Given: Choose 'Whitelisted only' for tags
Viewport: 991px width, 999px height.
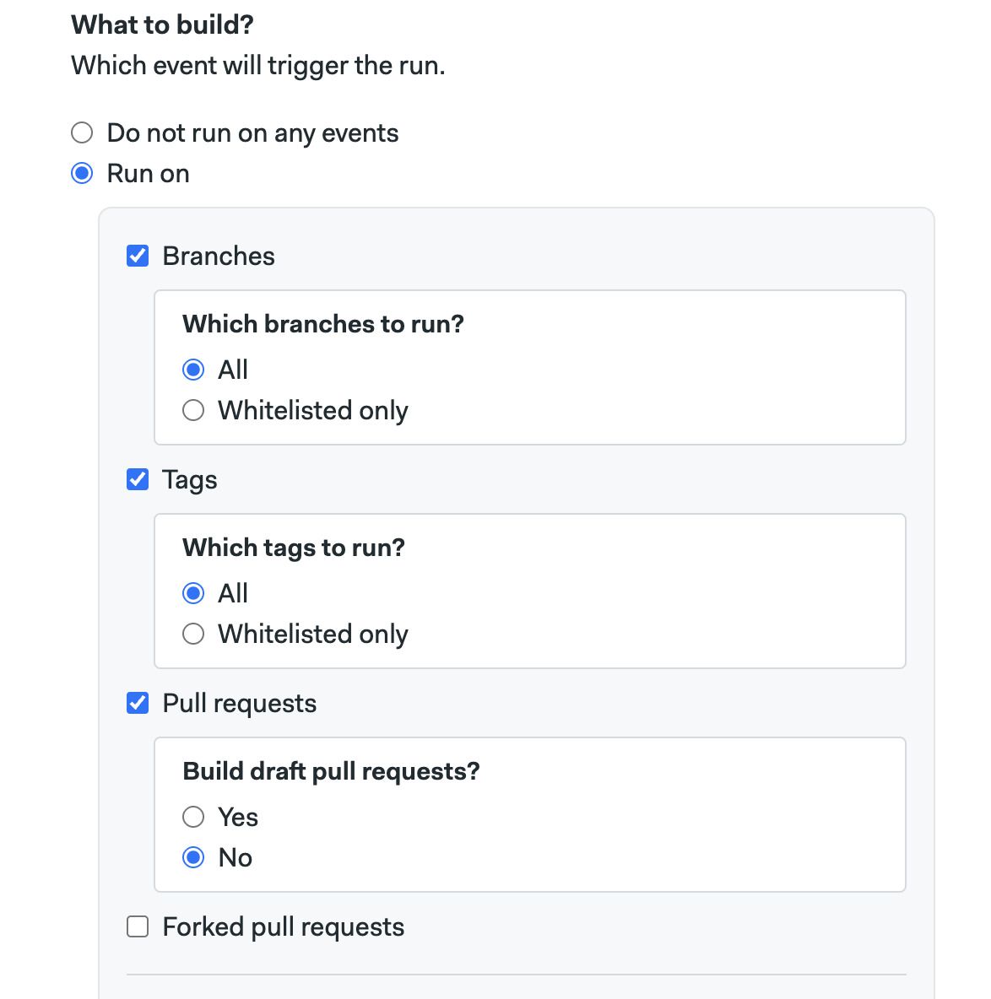Looking at the screenshot, I should [x=193, y=634].
